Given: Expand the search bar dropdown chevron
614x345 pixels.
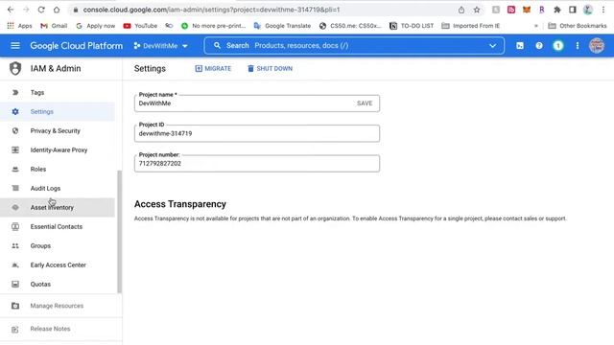Looking at the screenshot, I should coord(492,46).
